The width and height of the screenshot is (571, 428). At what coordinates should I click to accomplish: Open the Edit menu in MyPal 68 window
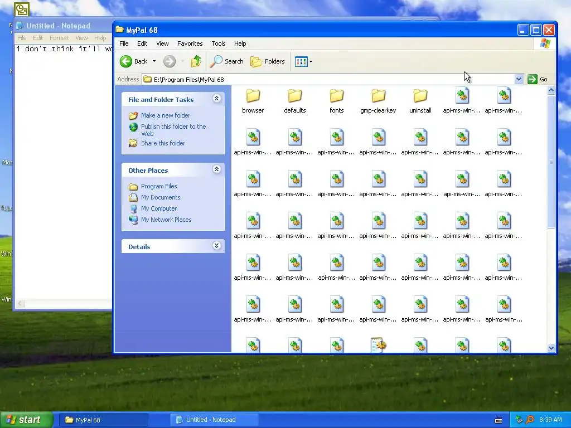tap(142, 43)
